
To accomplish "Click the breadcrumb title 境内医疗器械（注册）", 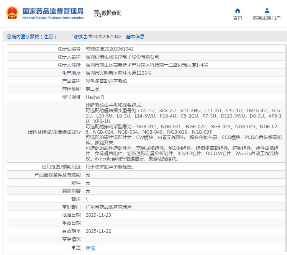I will (x=34, y=37).
